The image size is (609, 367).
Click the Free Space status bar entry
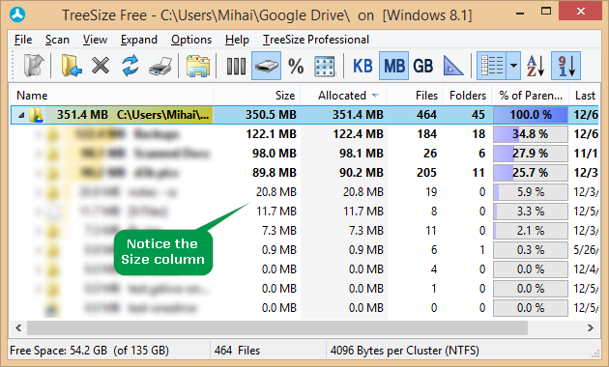pyautogui.click(x=89, y=351)
